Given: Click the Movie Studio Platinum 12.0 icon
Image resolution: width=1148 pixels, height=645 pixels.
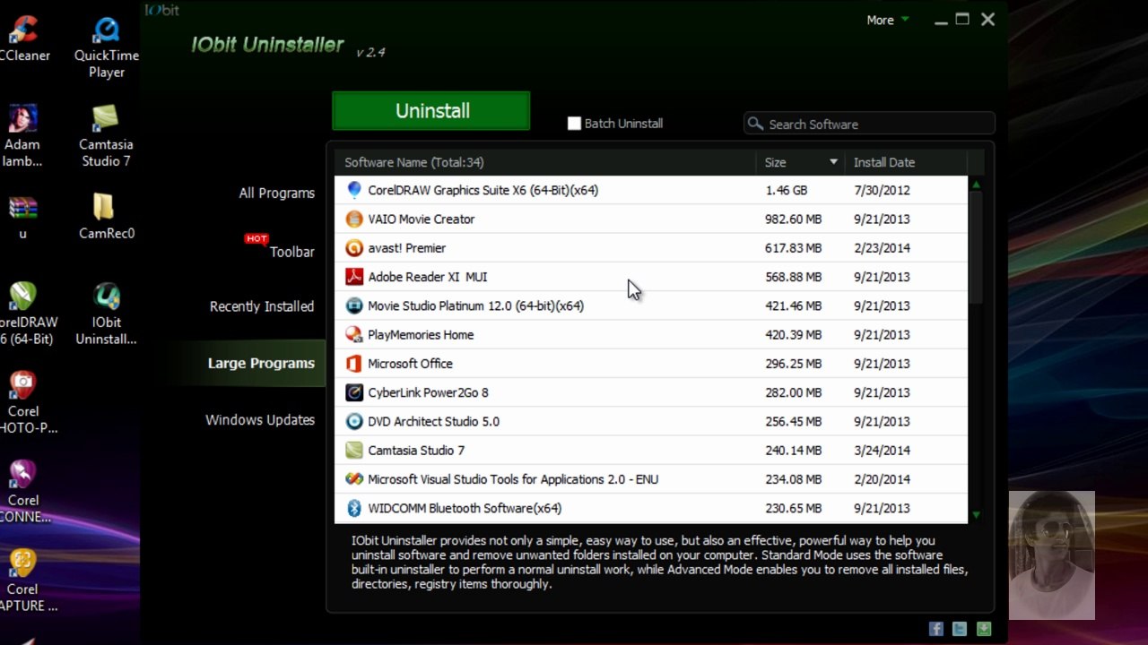Looking at the screenshot, I should coord(354,305).
